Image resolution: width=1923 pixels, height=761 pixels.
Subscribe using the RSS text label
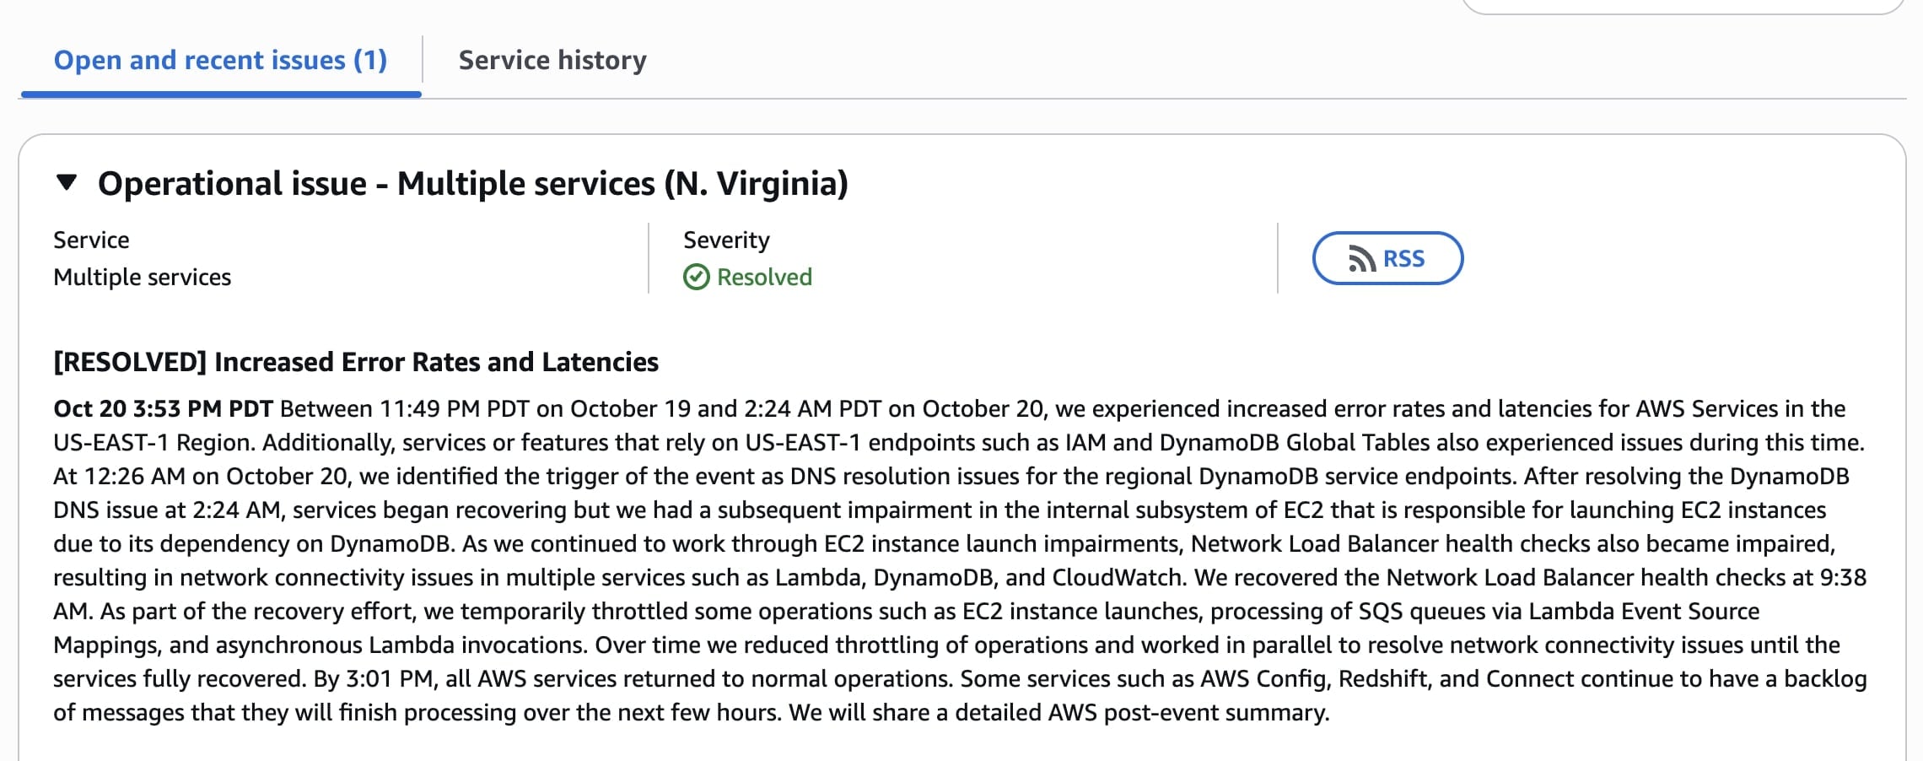[x=1403, y=259]
